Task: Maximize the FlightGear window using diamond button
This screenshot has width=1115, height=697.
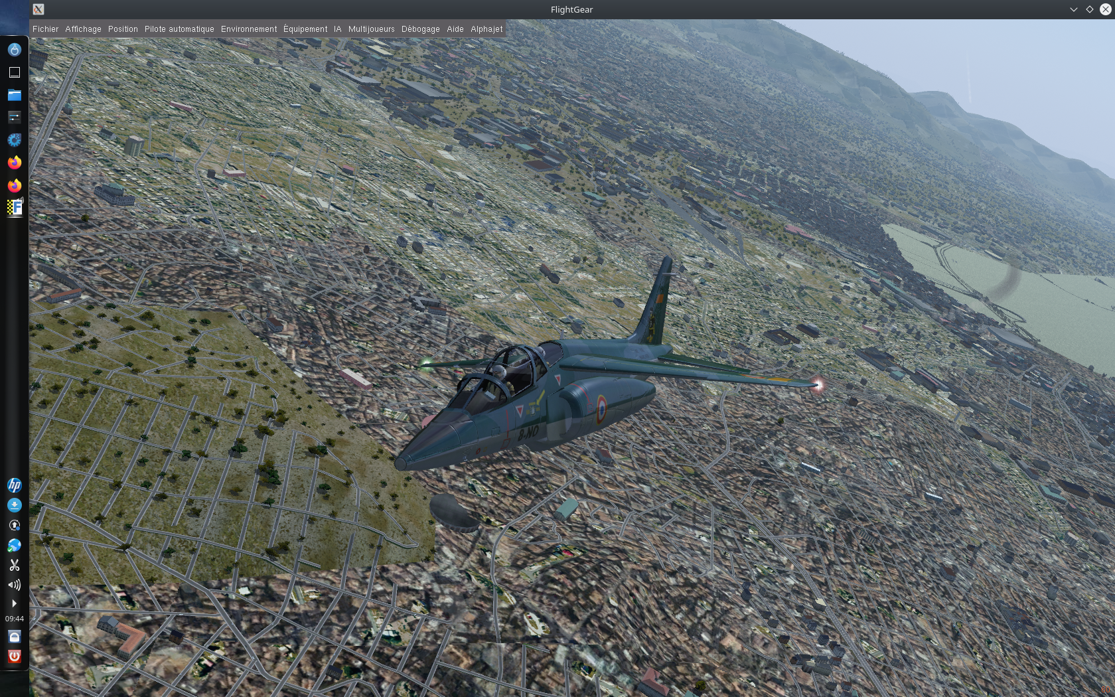Action: [x=1089, y=9]
